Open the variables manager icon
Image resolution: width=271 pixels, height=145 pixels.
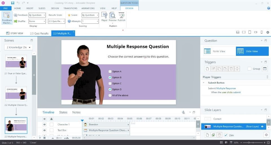[265, 69]
